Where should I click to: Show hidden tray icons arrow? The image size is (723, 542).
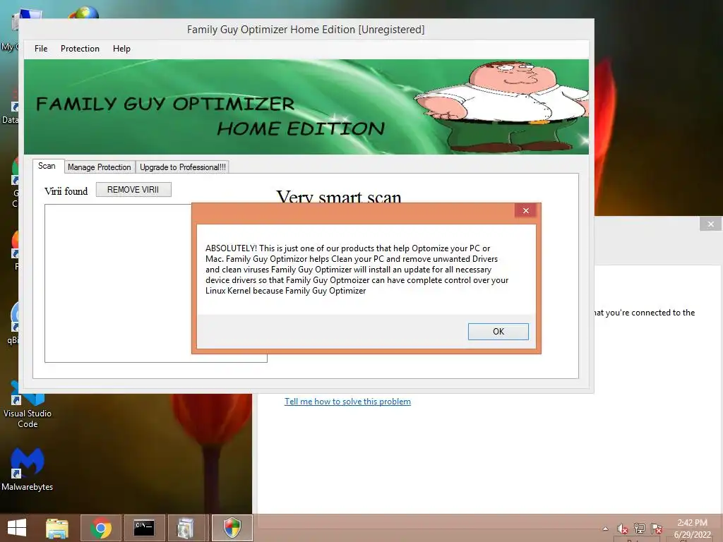tap(605, 529)
